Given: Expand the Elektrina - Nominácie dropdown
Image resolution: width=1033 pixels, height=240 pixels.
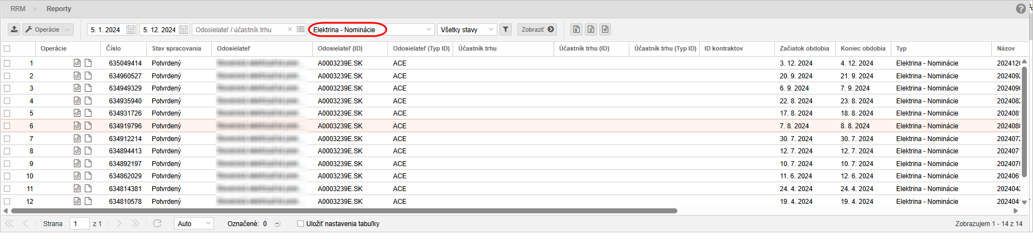Looking at the screenshot, I should tap(428, 29).
